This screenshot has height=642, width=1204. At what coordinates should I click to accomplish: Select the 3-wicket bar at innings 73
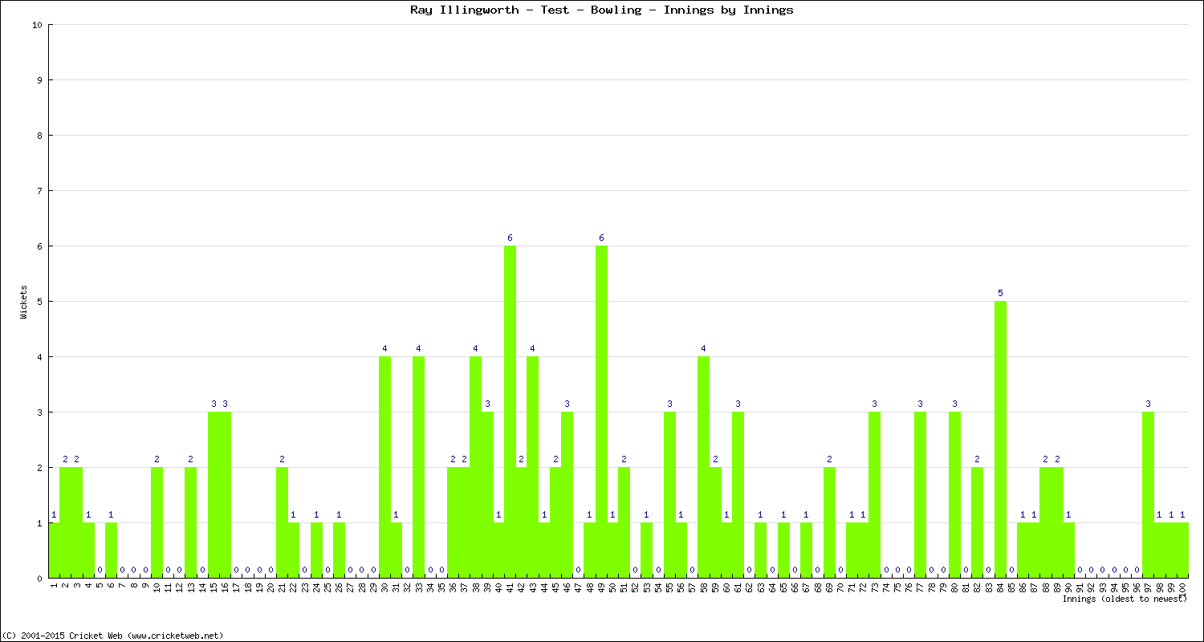874,494
